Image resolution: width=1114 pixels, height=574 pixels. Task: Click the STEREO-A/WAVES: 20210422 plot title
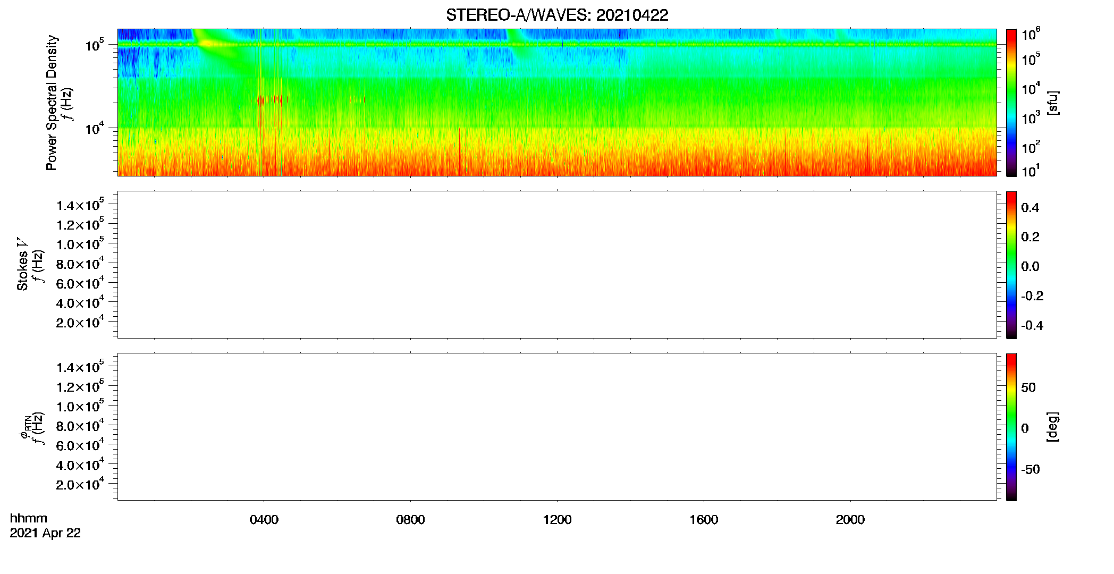coord(557,15)
